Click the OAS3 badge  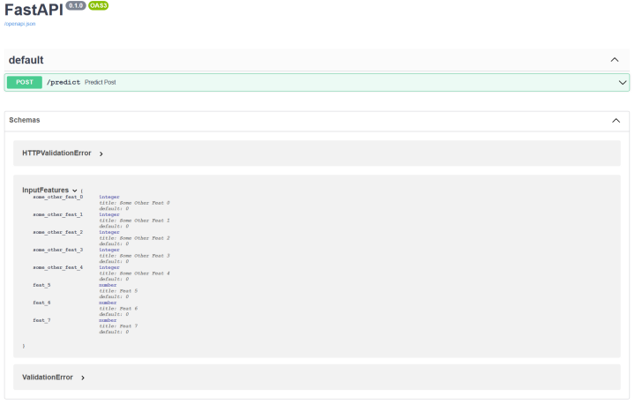point(99,5)
